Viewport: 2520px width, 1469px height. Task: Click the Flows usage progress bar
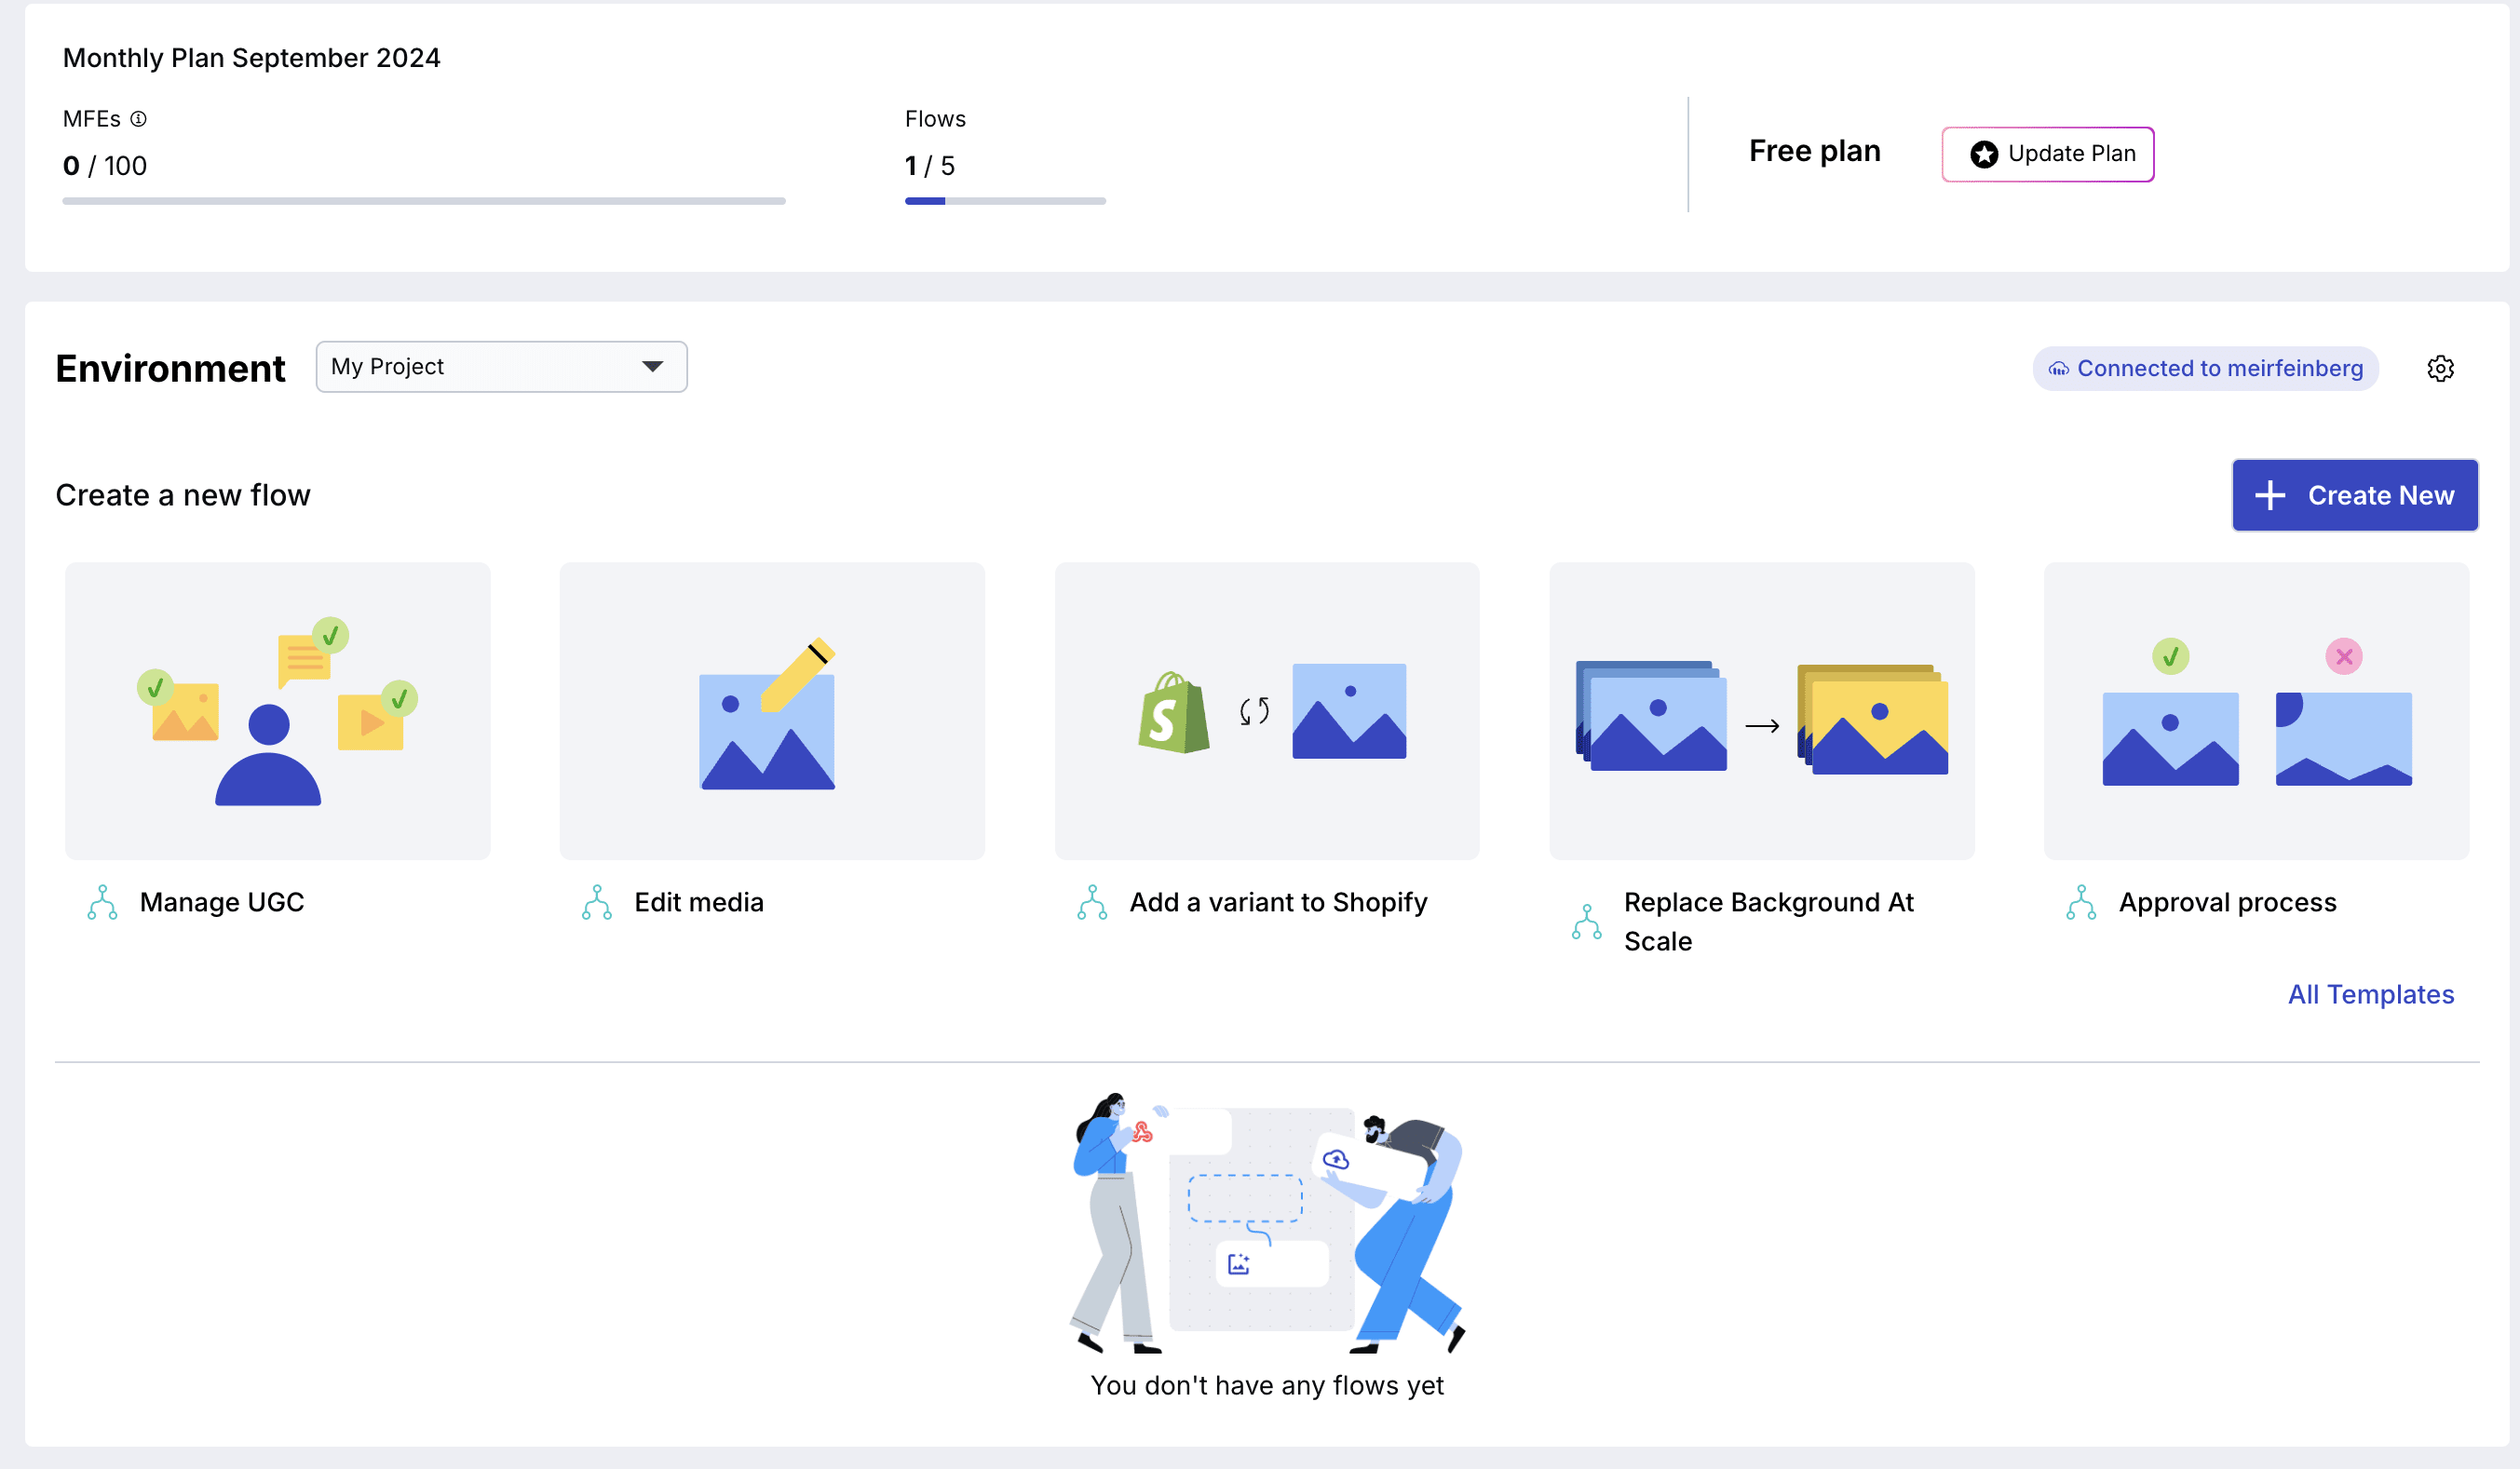[1005, 201]
